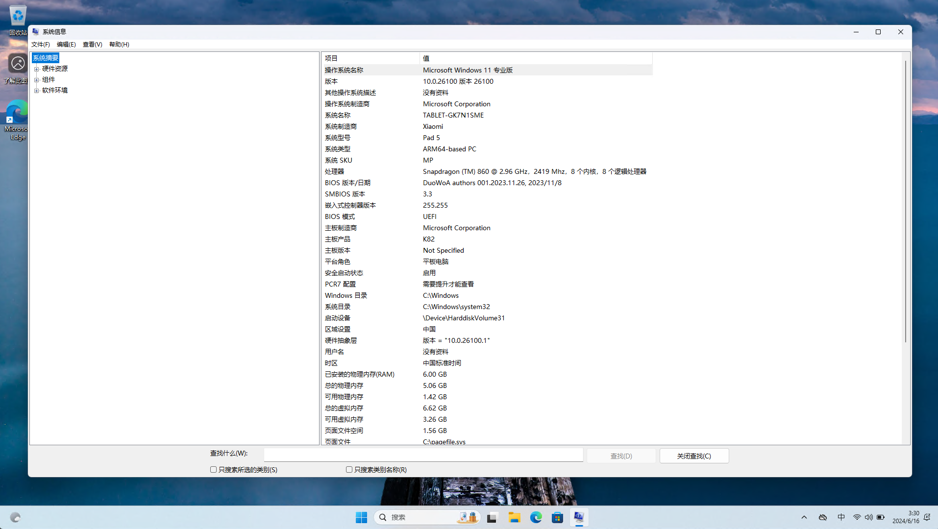Open Wi-Fi network tray icon
The width and height of the screenshot is (938, 529).
857,517
